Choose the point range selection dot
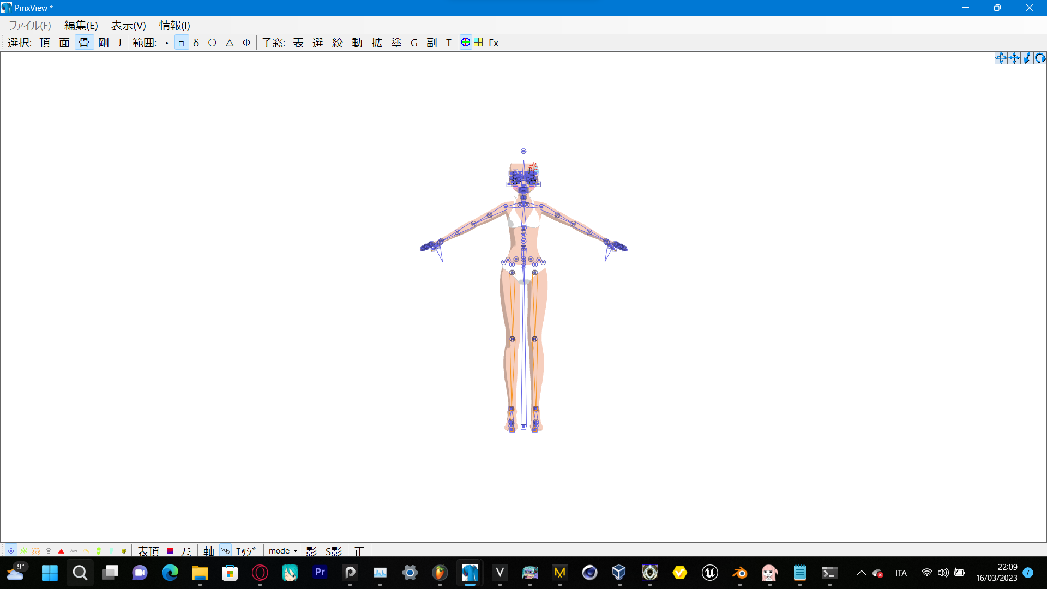This screenshot has height=589, width=1047. pos(167,43)
